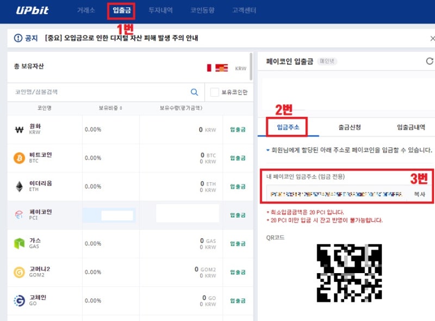Image resolution: width=435 pixels, height=321 pixels.
Task: Click the 코인명 column header
Action: (x=45, y=108)
